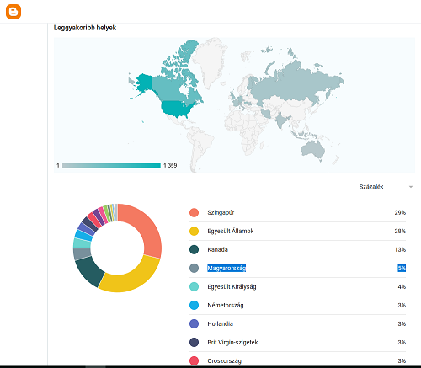This screenshot has height=368, width=421.
Task: Click the highlighted 5% Magyarország value
Action: click(402, 268)
